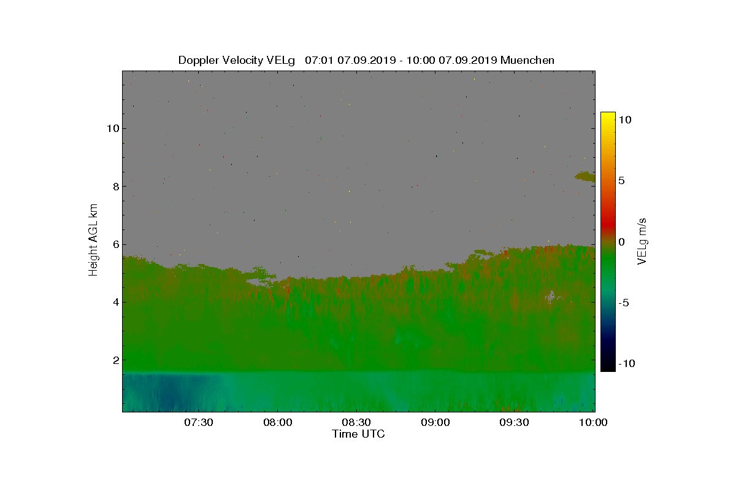This screenshot has height=491, width=736.
Task: Click the plot title 'Doppler Velocity VELg'
Action: click(x=237, y=60)
